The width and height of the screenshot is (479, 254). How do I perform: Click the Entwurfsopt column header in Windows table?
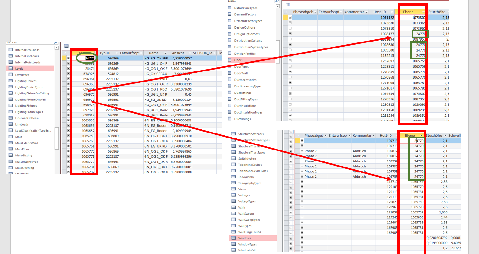click(x=339, y=136)
